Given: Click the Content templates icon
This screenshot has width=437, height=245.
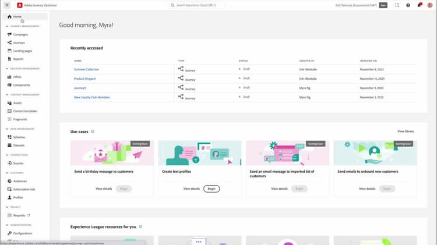Looking at the screenshot, I should pyautogui.click(x=9, y=111).
